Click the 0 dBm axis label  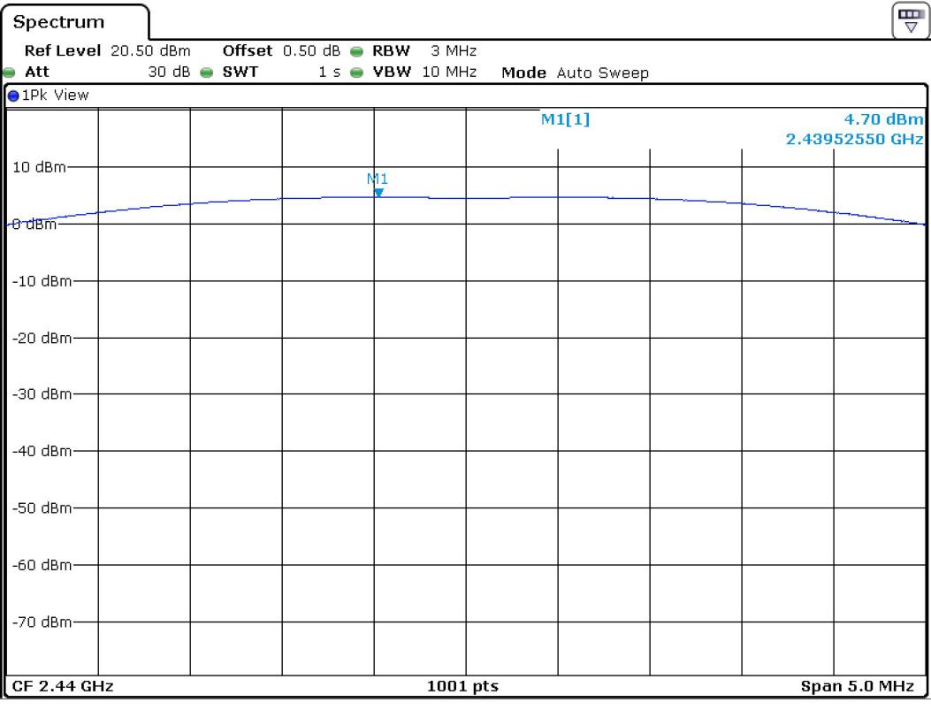pyautogui.click(x=34, y=225)
